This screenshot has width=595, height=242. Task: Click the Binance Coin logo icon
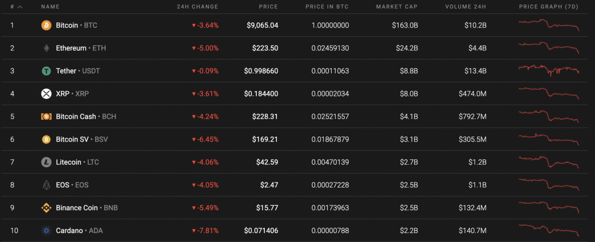tap(46, 208)
